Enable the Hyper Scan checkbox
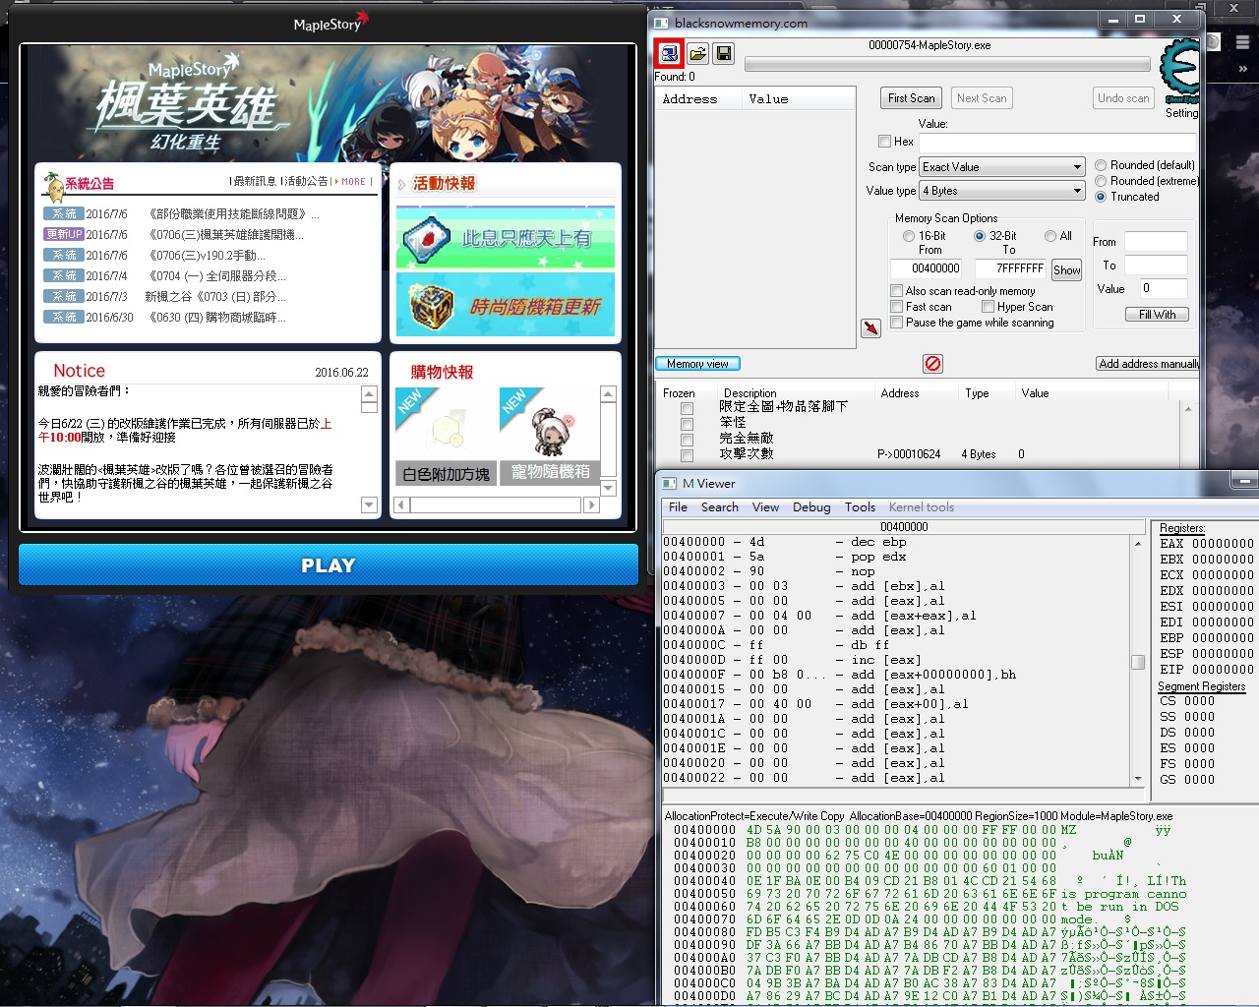 point(988,307)
